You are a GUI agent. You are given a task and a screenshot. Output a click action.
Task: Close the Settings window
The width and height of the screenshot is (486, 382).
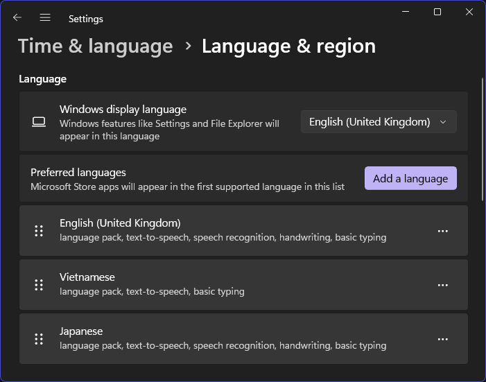pyautogui.click(x=469, y=12)
